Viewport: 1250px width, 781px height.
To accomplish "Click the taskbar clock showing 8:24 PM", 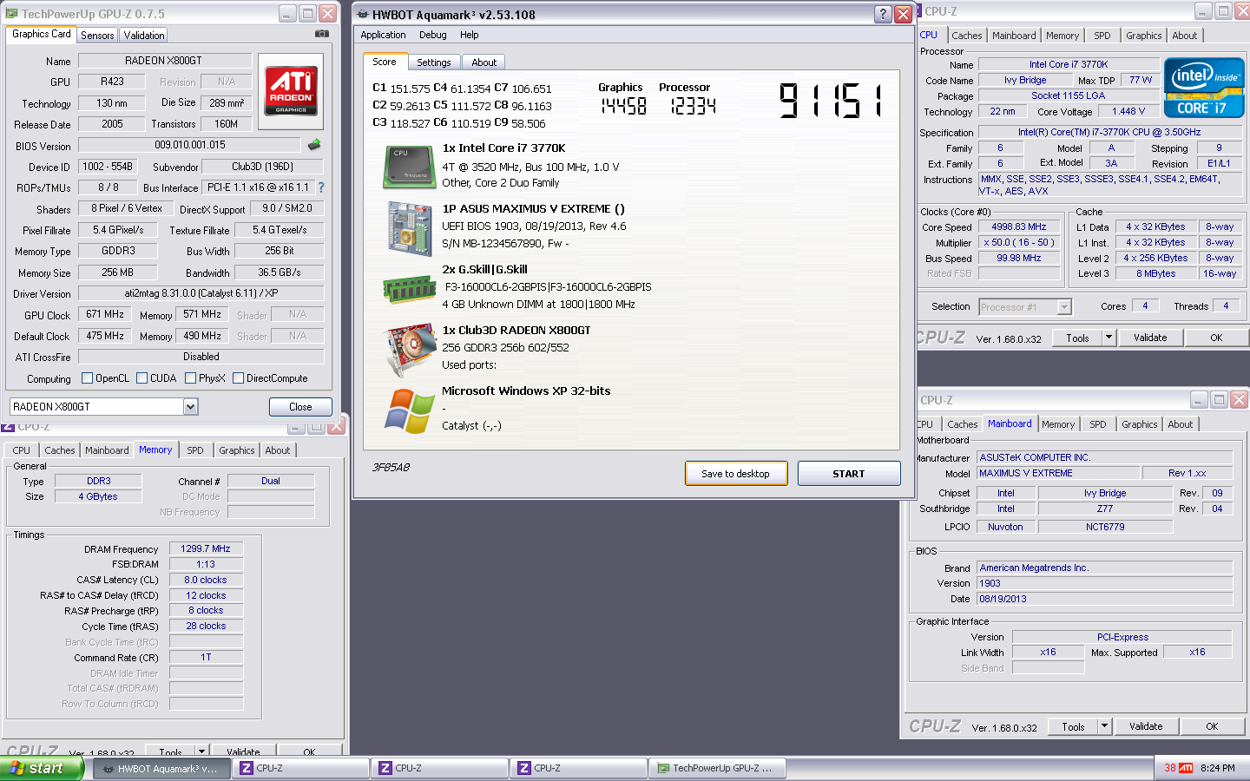I will pyautogui.click(x=1218, y=768).
